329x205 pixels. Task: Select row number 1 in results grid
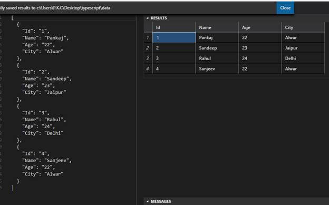[148, 37]
